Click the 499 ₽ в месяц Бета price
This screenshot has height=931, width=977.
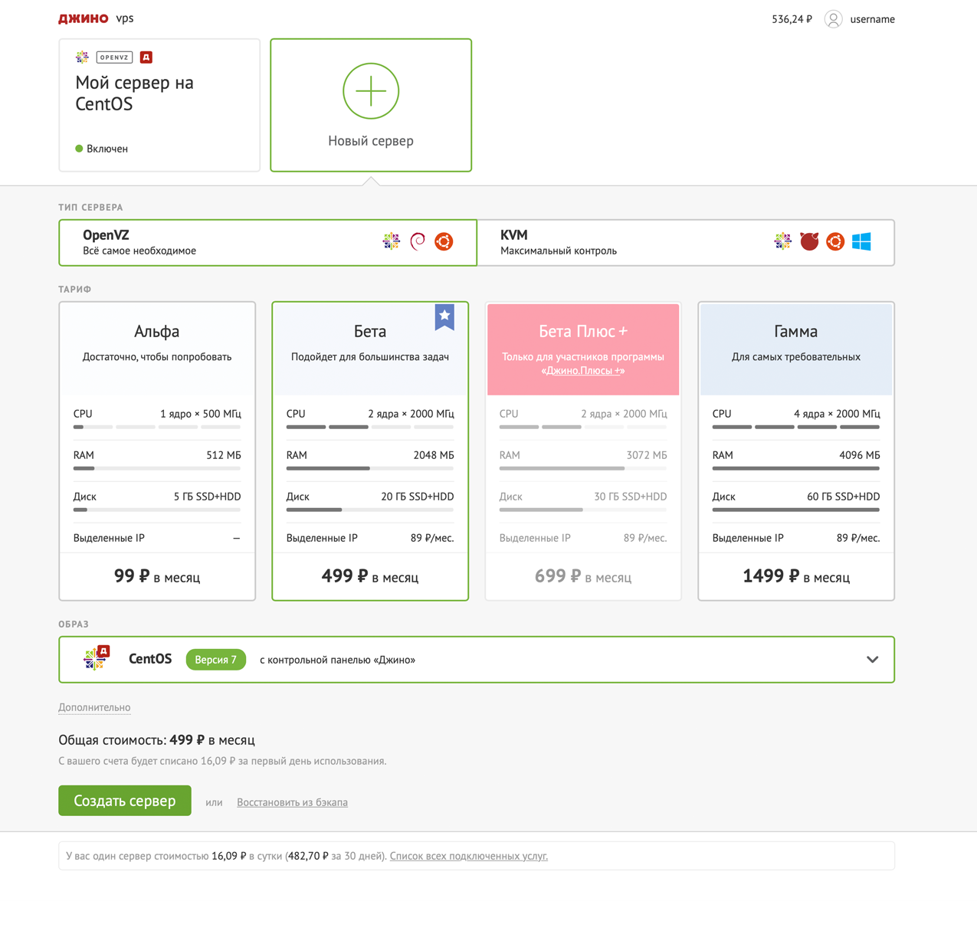370,577
